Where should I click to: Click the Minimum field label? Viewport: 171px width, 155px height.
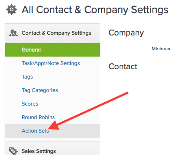click(x=161, y=49)
